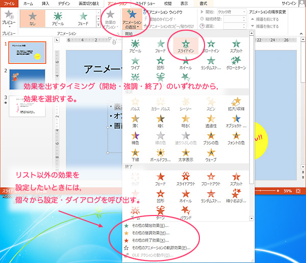Select the ホイール entrance effect
306x263 pixels.
tap(186, 63)
